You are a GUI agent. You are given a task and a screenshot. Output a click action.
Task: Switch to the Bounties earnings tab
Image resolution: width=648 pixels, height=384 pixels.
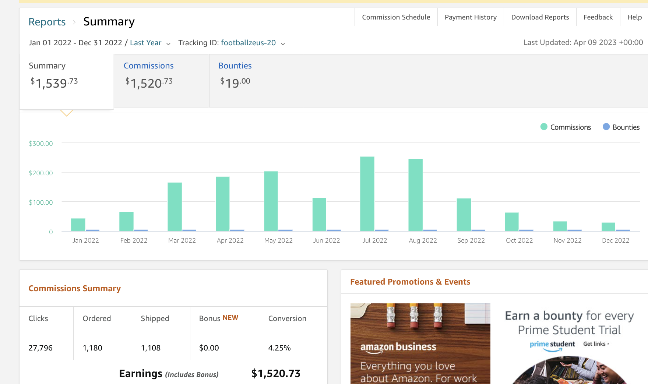tap(256, 81)
